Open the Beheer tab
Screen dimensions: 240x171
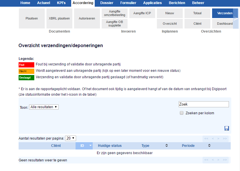coord(198,3)
